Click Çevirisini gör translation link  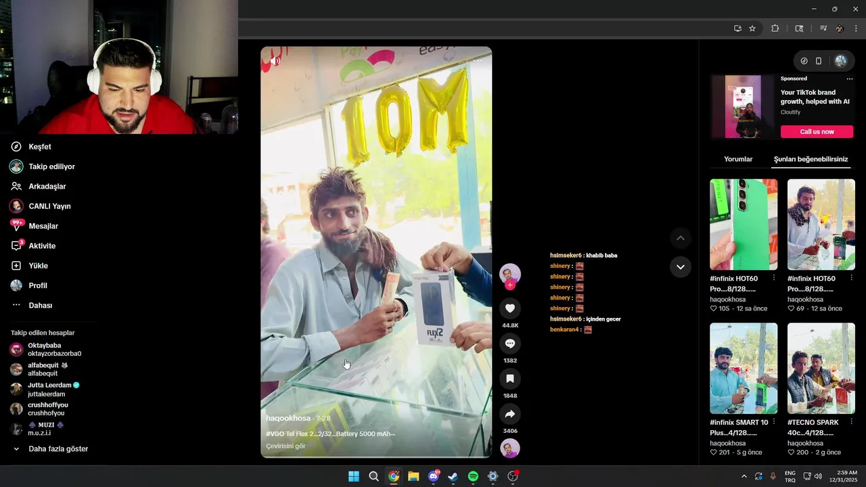click(286, 446)
